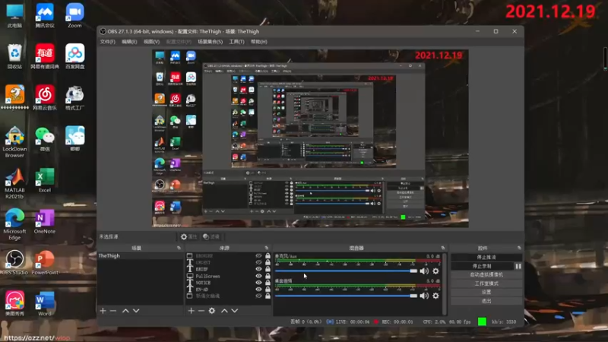
Task: Start virtual camera (启动虚拟摄像机)
Action: coord(486,274)
